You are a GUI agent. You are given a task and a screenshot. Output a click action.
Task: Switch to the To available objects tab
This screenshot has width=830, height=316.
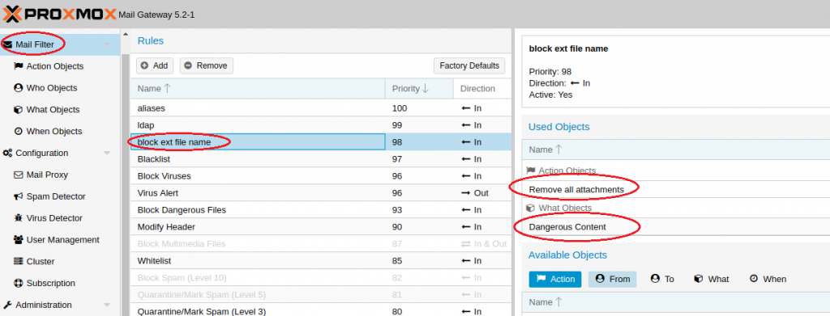pos(663,279)
